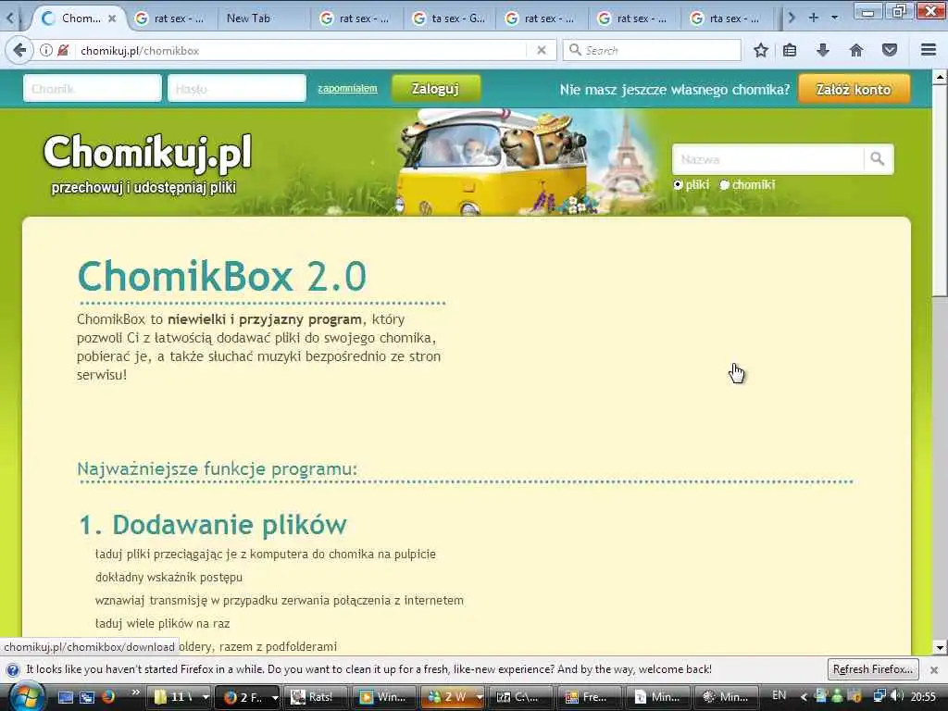Select the pliki radio button
Viewport: 948px width, 711px height.
coord(678,185)
